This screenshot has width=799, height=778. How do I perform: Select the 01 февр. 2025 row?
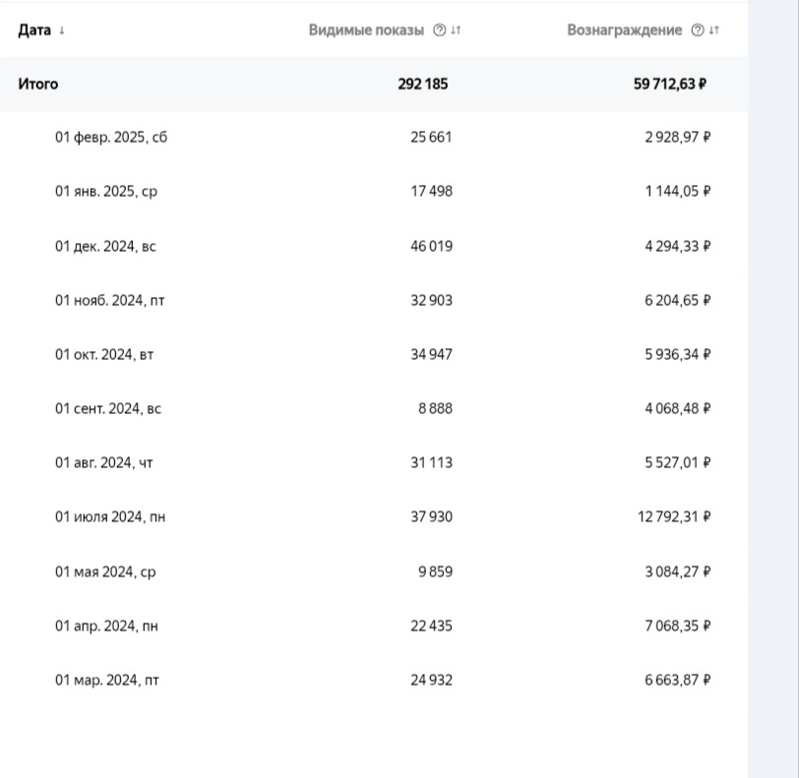point(111,138)
